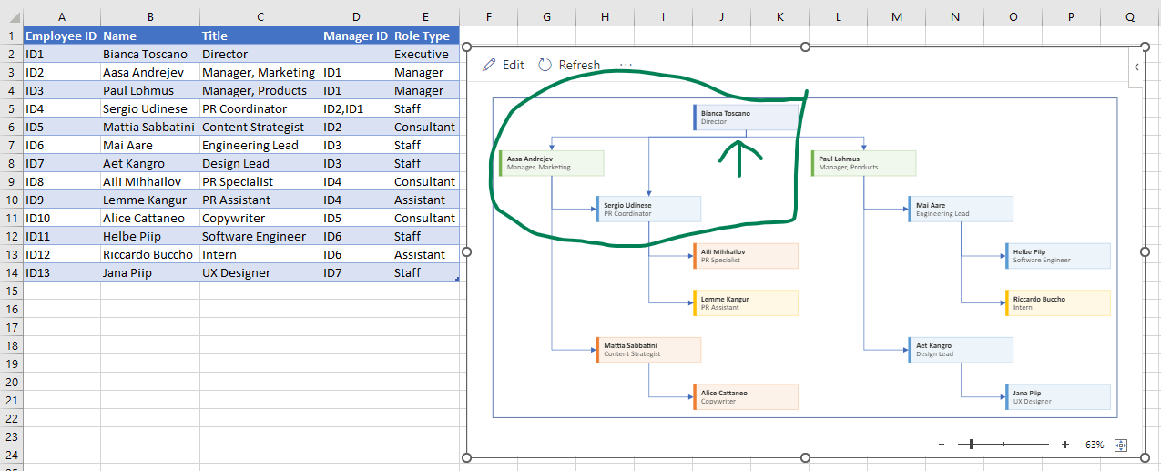
Task: Refresh the org chart diagram
Action: point(568,65)
